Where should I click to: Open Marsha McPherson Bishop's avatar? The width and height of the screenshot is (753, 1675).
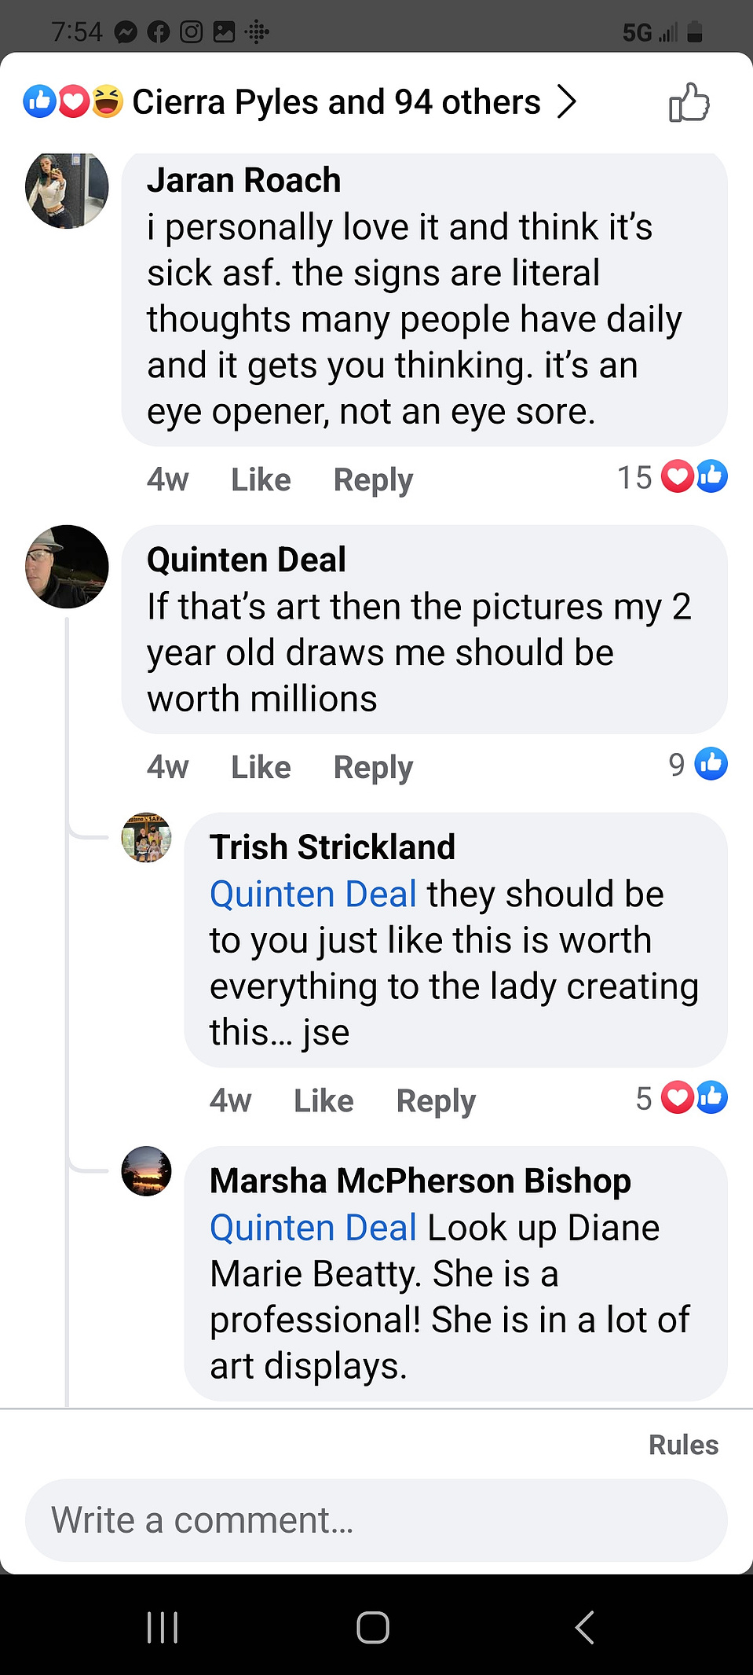pos(147,1171)
